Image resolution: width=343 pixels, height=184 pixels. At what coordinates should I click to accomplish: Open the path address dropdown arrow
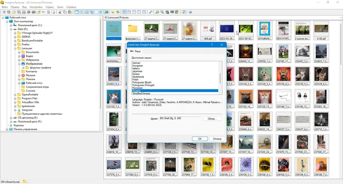point(341,18)
